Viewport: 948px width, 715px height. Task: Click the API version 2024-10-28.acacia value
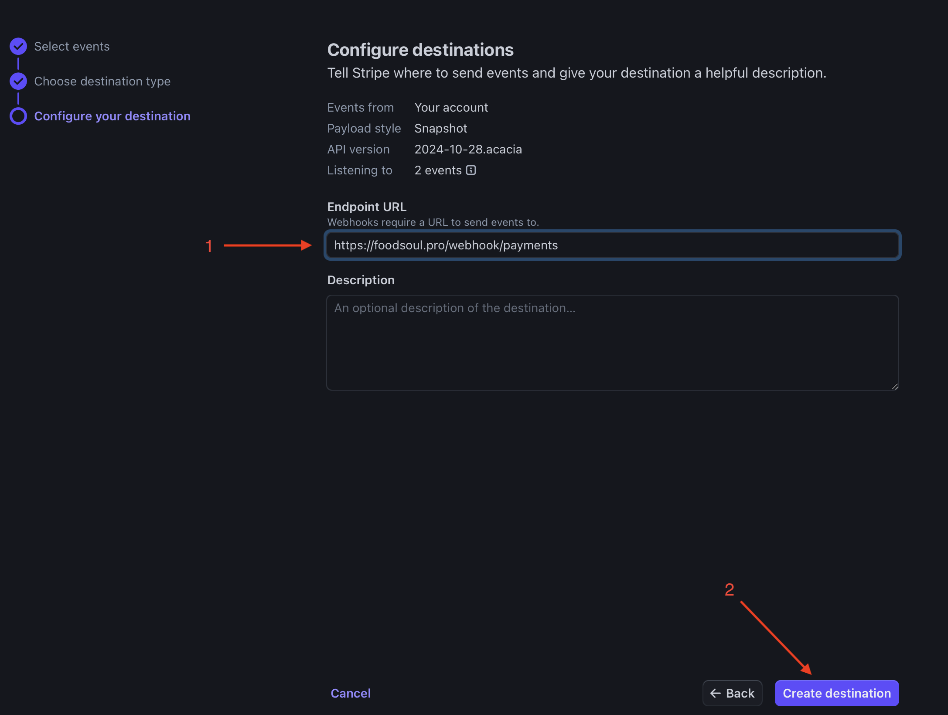point(468,149)
